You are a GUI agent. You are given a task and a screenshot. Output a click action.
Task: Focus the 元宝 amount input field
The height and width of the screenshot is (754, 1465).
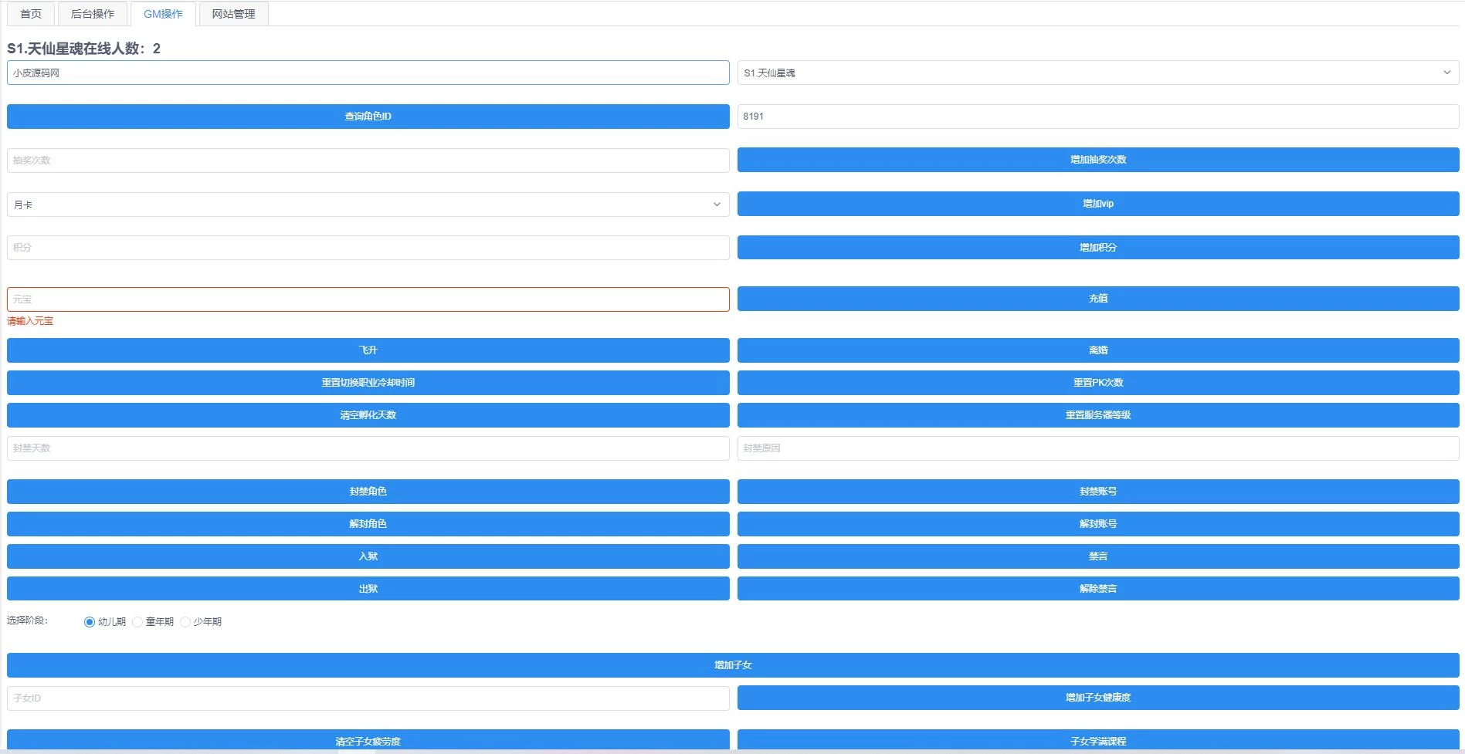[368, 299]
